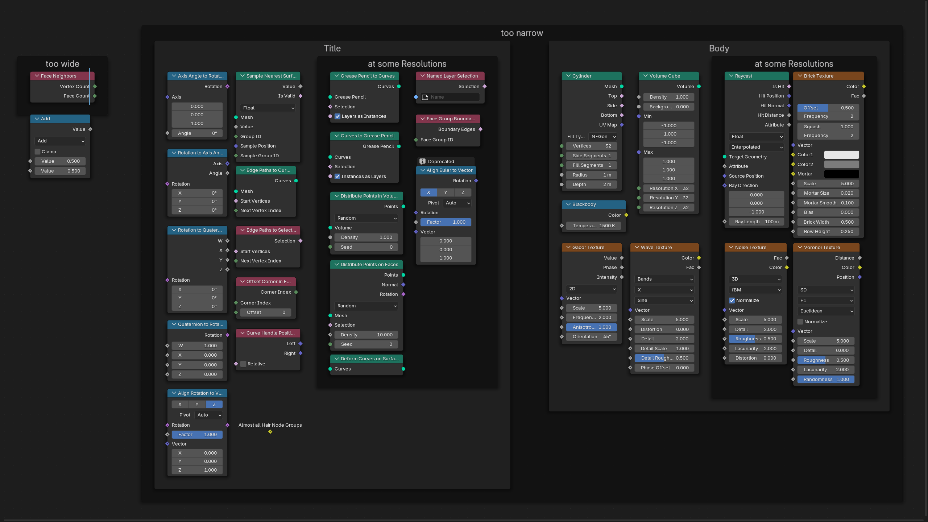The image size is (928, 522).
Task: Collapse the Voronoi Texture node
Action: coord(800,247)
